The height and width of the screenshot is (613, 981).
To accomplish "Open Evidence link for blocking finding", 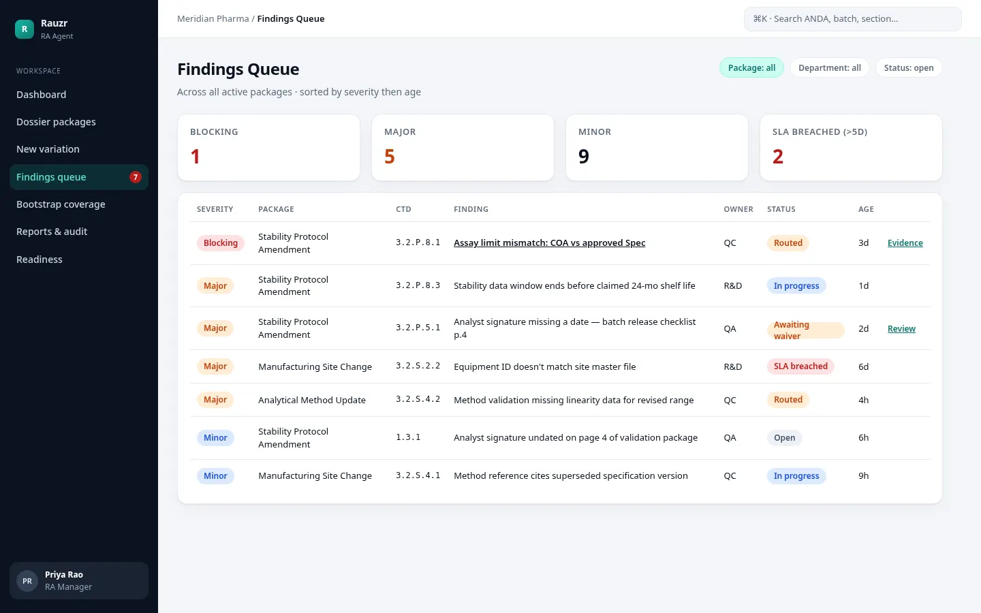I will [x=905, y=243].
